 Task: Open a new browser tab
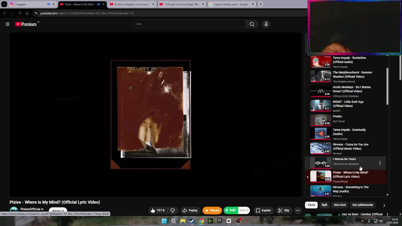click(x=260, y=4)
